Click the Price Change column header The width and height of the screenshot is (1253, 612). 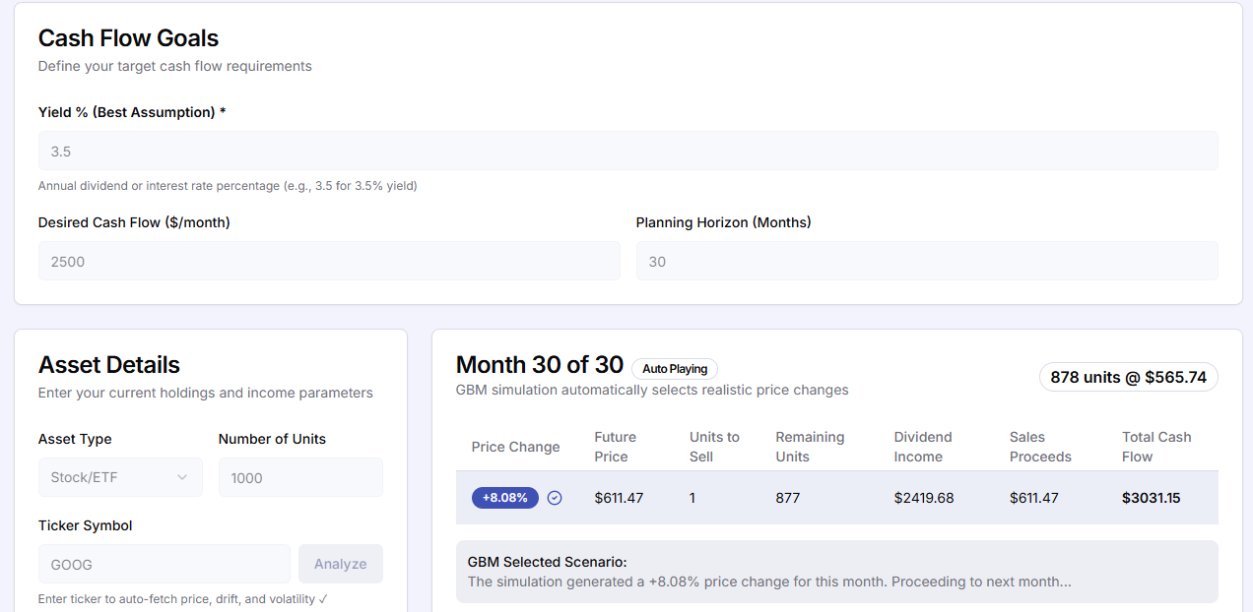tap(515, 447)
